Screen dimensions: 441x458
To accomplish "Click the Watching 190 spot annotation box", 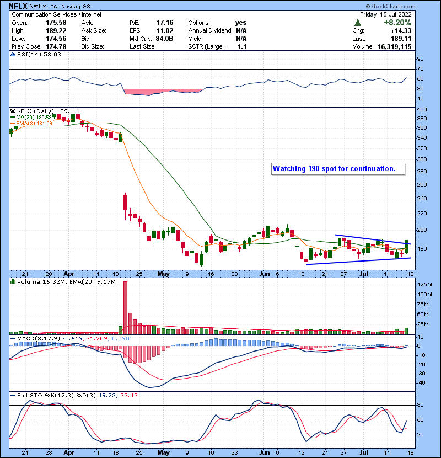I will (x=338, y=169).
